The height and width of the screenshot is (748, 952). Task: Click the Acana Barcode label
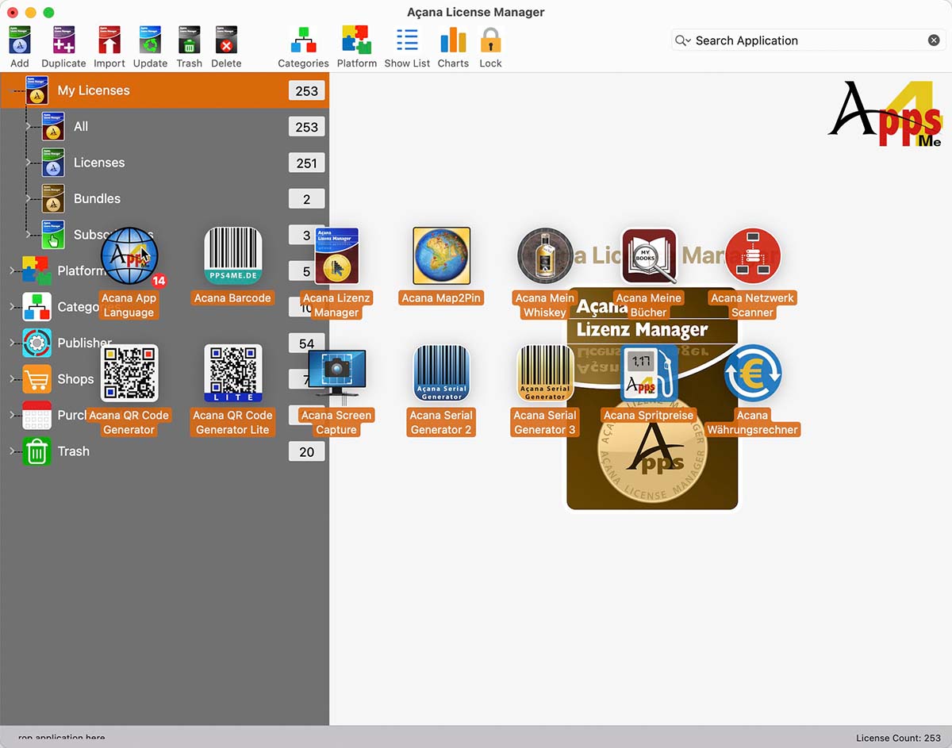click(x=232, y=298)
